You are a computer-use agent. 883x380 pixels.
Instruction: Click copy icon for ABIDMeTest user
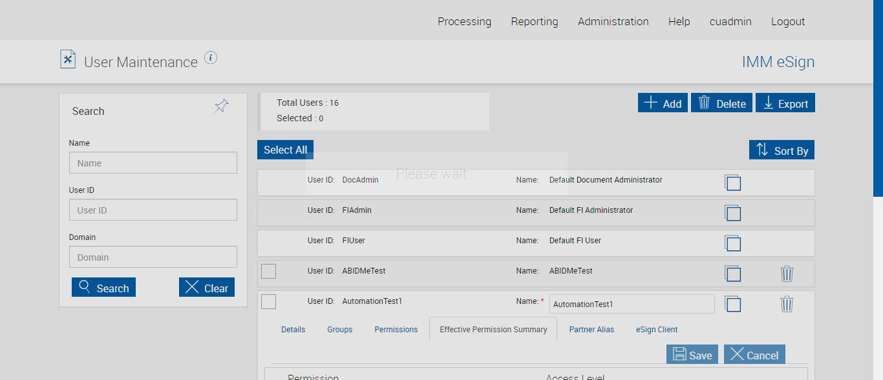(732, 274)
